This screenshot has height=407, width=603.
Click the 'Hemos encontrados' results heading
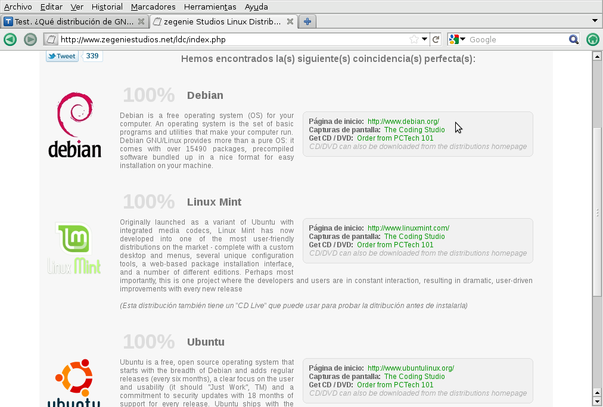point(328,59)
